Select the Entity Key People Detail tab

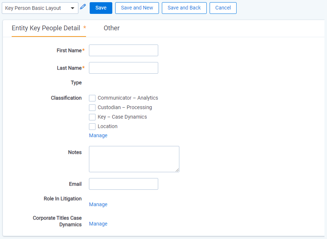pyautogui.click(x=49, y=28)
